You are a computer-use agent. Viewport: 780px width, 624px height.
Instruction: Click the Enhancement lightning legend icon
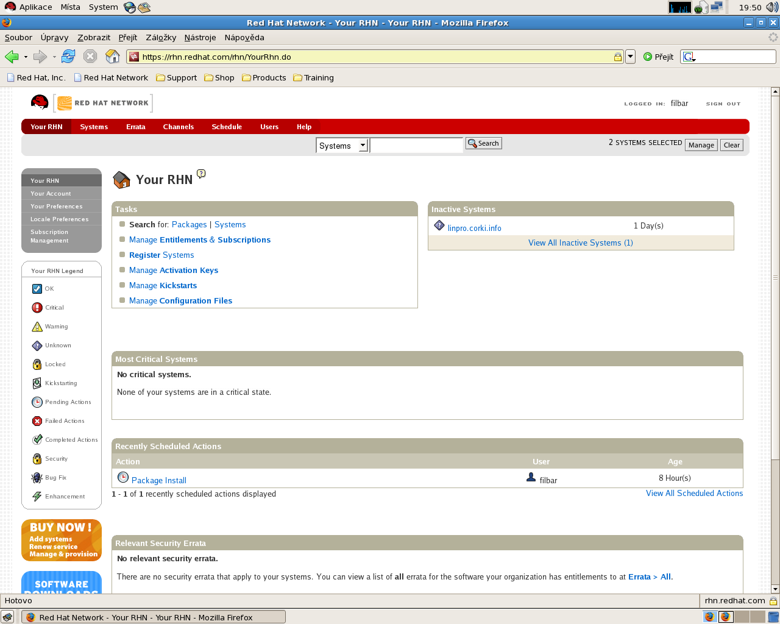coord(37,497)
